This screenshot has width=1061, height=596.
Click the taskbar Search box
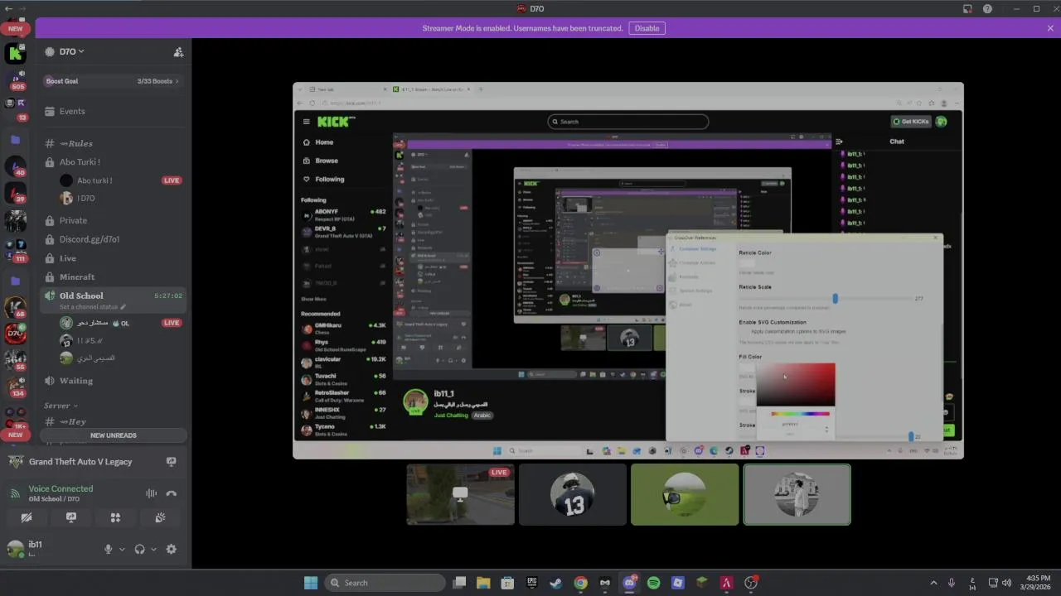pyautogui.click(x=385, y=583)
